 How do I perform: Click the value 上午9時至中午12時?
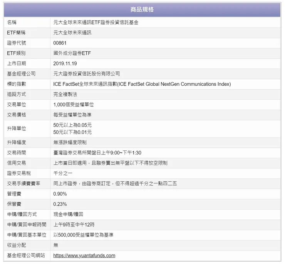click(74, 225)
